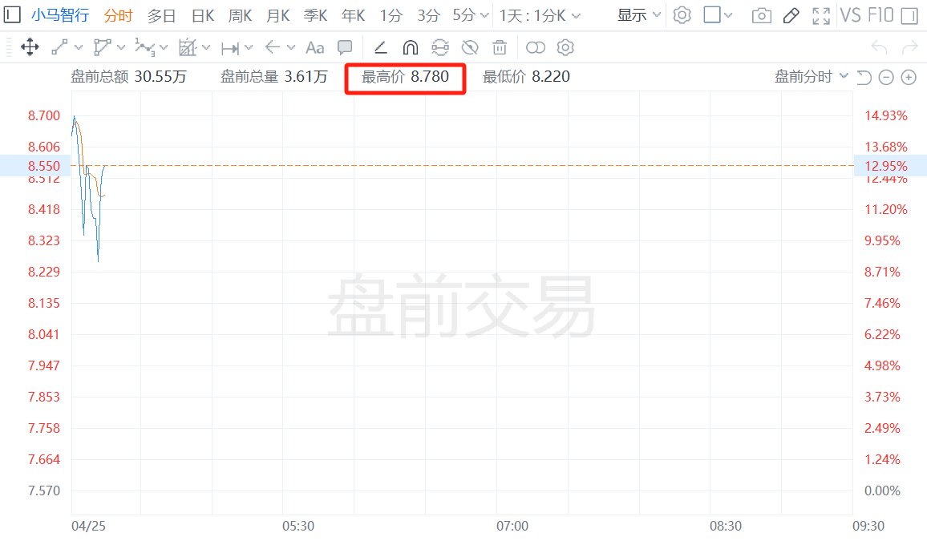Screen dimensions: 927x549
Task: Switch to the 1分 interval
Action: point(391,15)
